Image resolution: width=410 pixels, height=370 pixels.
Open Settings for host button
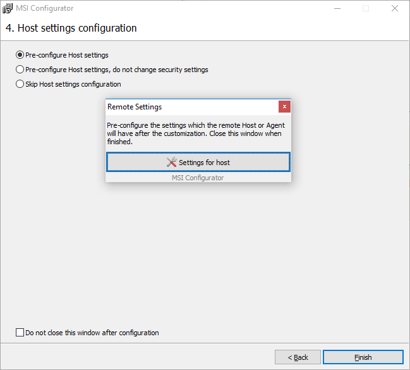pyautogui.click(x=198, y=162)
